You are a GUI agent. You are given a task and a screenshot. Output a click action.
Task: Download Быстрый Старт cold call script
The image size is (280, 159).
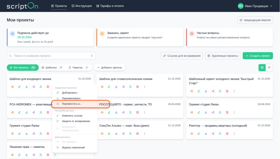(206, 91)
